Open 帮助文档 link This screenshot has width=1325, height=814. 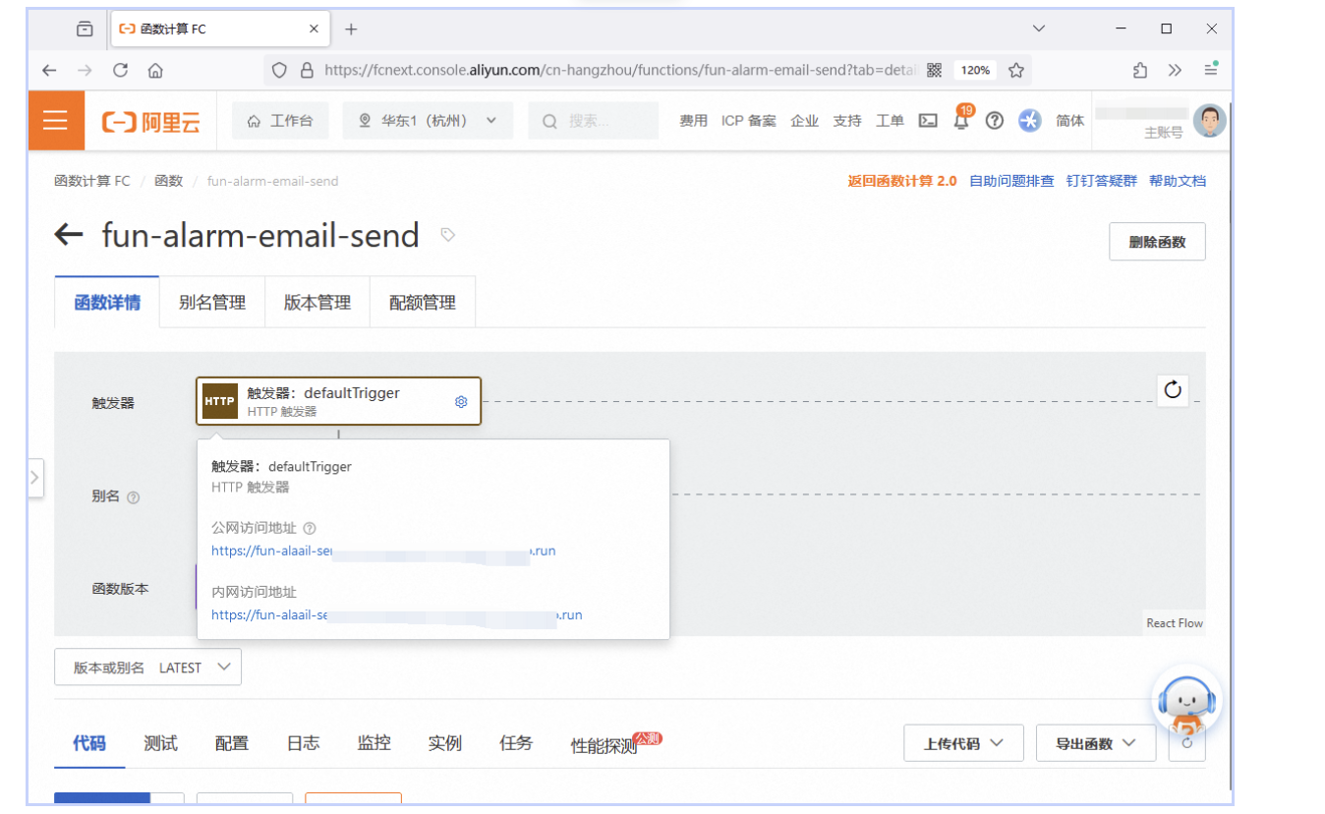[x=1178, y=181]
